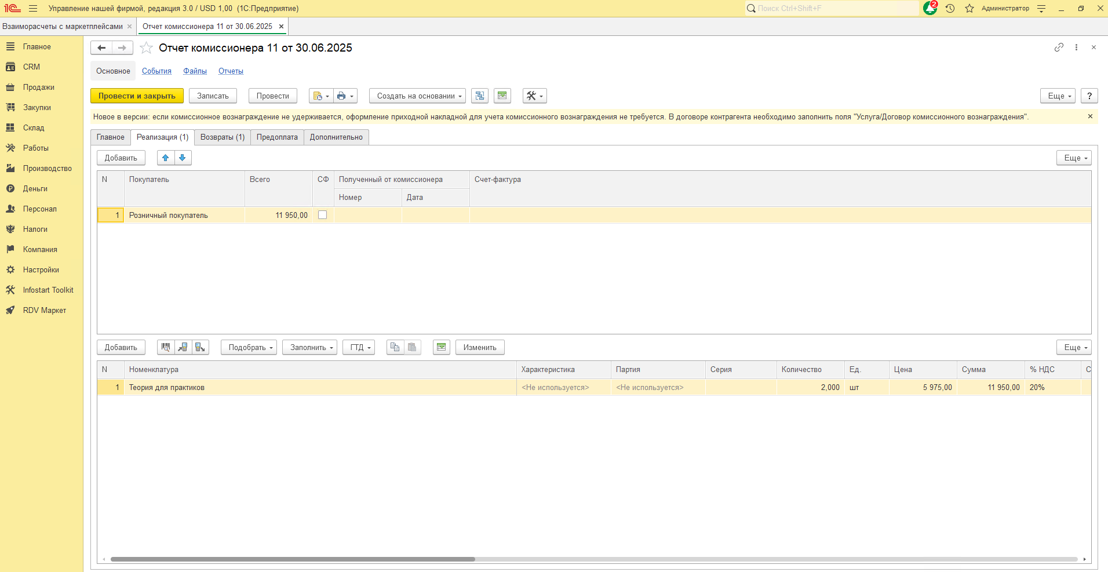Open the Предоплата tab
Image resolution: width=1108 pixels, height=572 pixels.
click(x=277, y=137)
